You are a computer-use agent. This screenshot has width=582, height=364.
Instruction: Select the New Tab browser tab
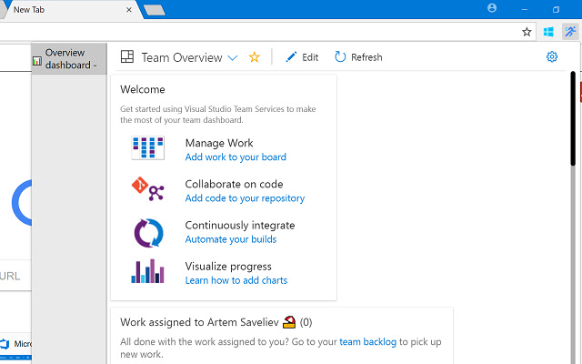coord(71,10)
